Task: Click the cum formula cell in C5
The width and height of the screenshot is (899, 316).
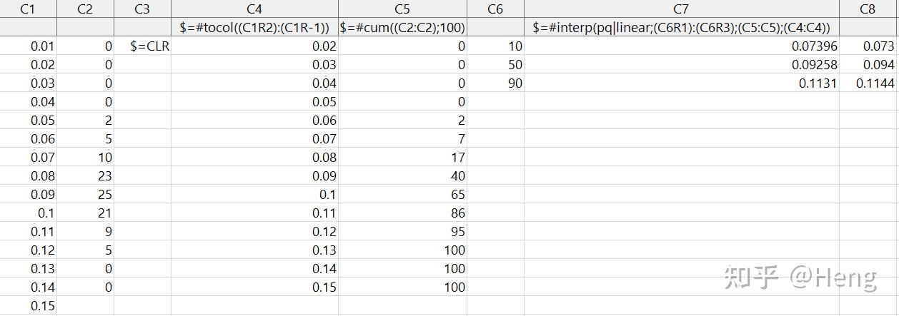Action: point(402,28)
